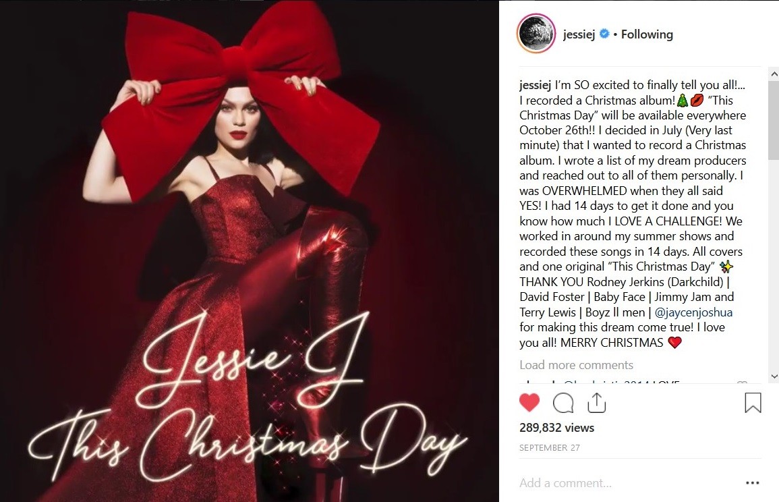Click the album cover post image
Screen dimensions: 779x502
[250, 251]
